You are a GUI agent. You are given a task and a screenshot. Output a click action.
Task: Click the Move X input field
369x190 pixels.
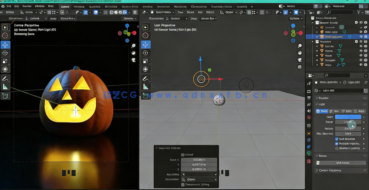tap(198, 160)
